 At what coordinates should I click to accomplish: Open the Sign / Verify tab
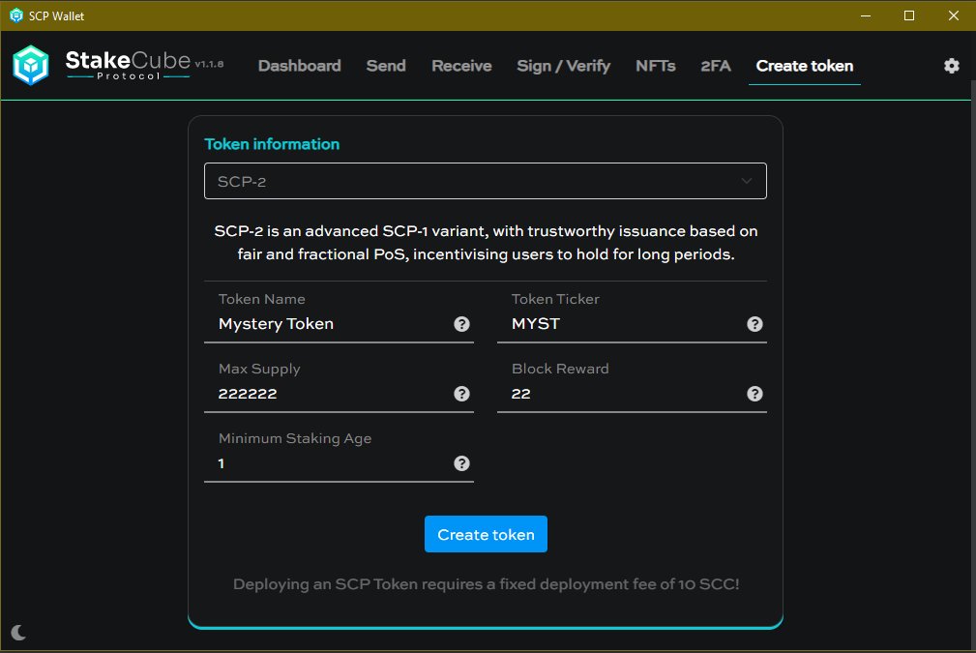[563, 66]
